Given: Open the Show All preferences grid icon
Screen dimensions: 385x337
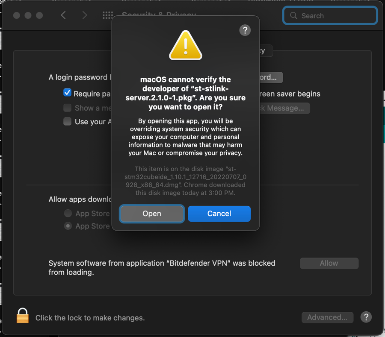Looking at the screenshot, I should coord(108,15).
